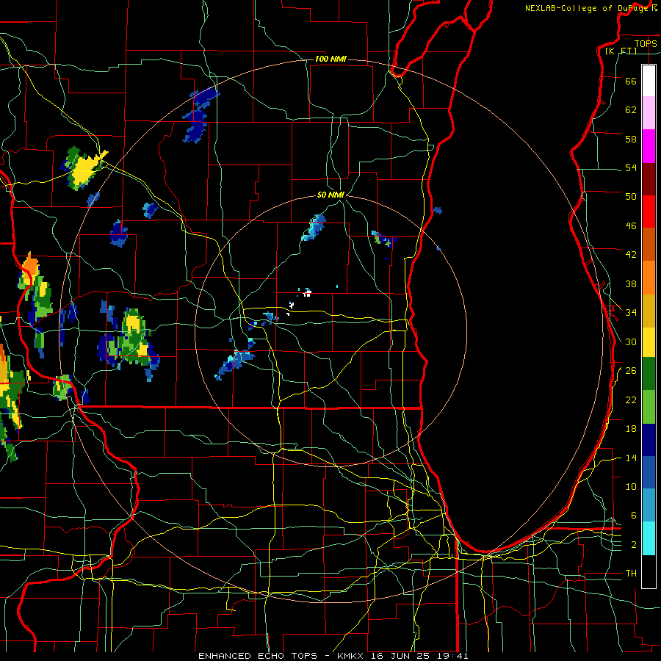Click legend value 6

pos(633,515)
